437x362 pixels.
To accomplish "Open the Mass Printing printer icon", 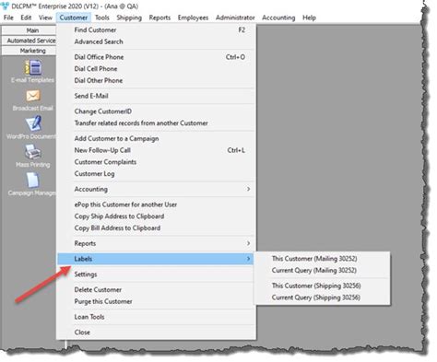I will (32, 152).
